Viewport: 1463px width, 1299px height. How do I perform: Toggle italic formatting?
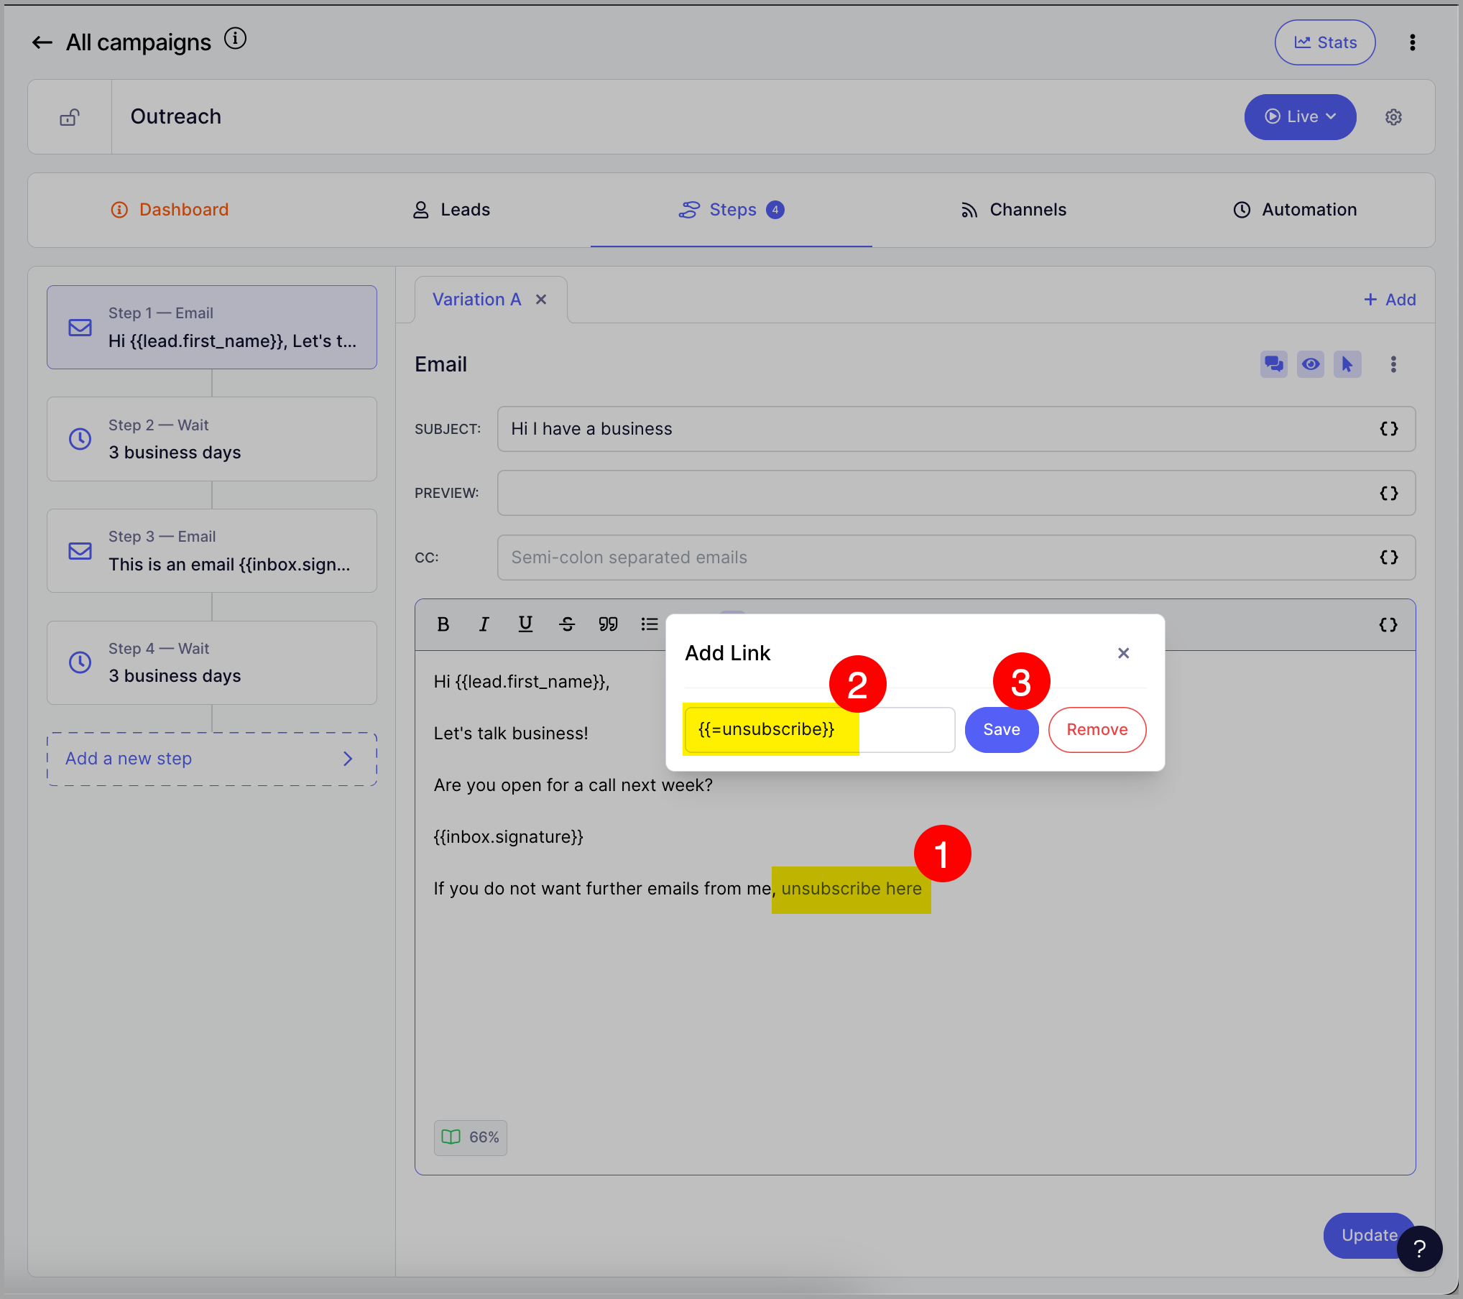coord(484,624)
